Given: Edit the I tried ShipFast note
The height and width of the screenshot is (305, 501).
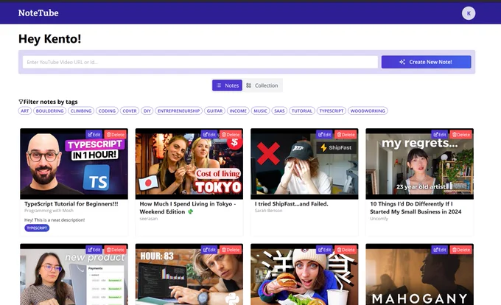Looking at the screenshot, I should point(324,135).
